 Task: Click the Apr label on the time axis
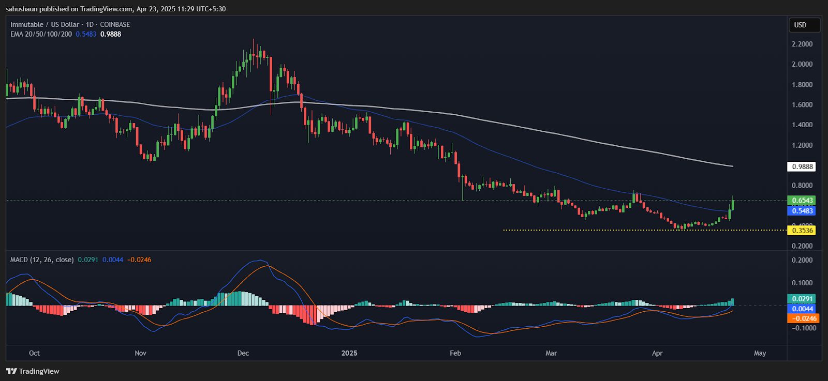tap(657, 353)
